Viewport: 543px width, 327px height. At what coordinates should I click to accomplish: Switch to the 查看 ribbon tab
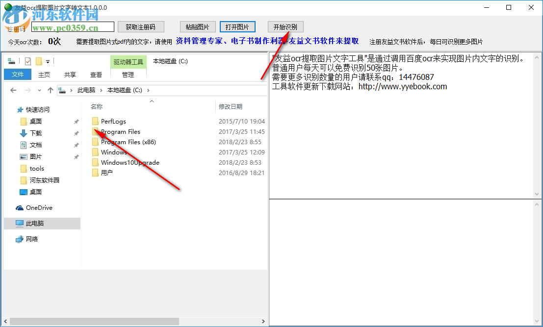tap(96, 75)
